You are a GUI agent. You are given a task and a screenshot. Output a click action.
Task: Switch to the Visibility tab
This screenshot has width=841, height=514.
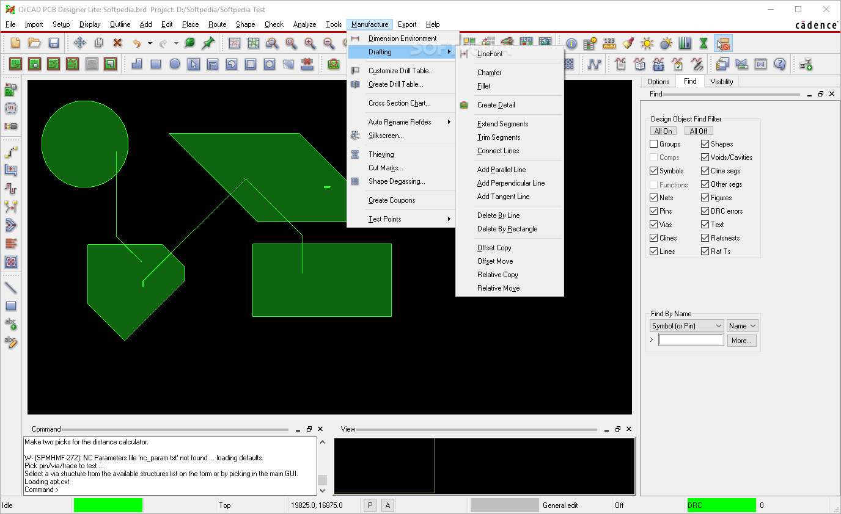[722, 82]
